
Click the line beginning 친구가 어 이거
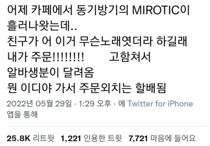pos(97,42)
